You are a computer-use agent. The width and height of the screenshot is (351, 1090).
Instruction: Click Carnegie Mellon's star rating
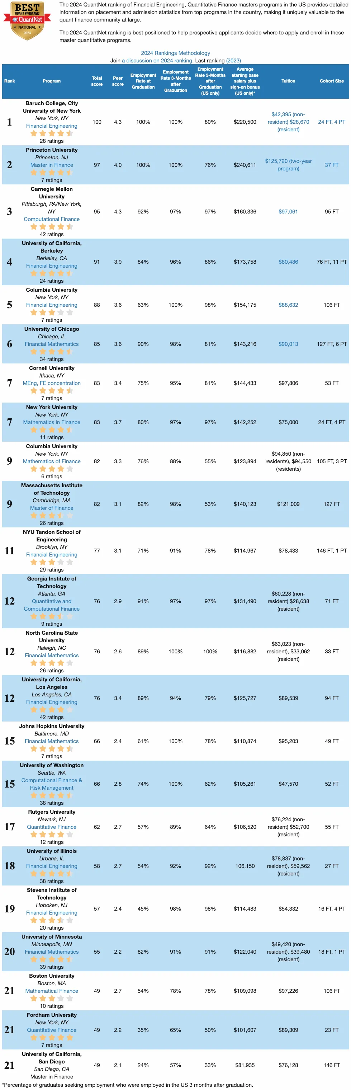(x=52, y=227)
